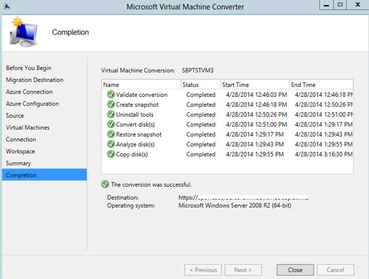The image size is (369, 279).
Task: Click the green check icon beside Uninstall tools
Action: [110, 114]
